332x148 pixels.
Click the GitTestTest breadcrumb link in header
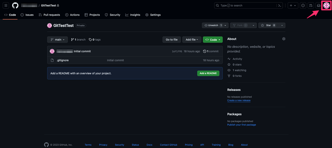coord(48,6)
